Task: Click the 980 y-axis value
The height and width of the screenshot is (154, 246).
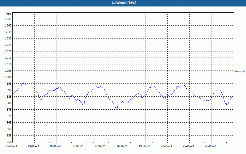Action: click(x=9, y=103)
